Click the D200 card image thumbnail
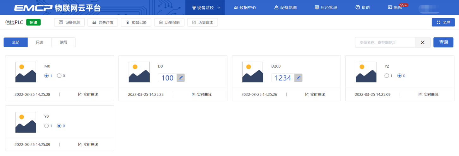Viewport: 459px width, 156px height. coord(253,72)
